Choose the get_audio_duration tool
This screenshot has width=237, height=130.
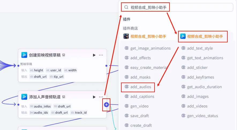click(x=202, y=87)
